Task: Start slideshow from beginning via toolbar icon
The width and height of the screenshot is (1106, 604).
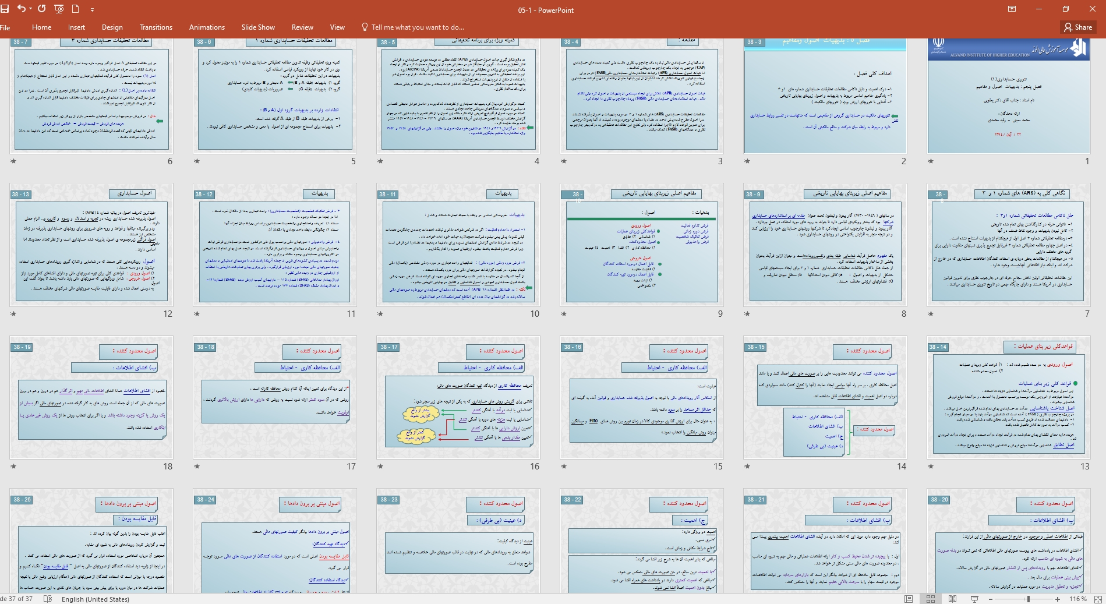Action: (x=59, y=9)
